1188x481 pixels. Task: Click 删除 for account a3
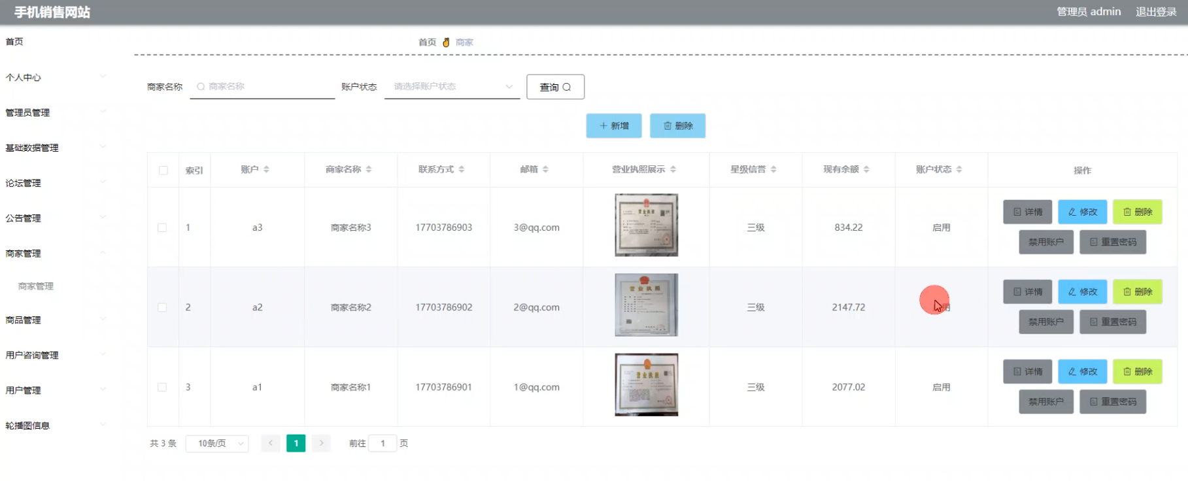coord(1138,212)
